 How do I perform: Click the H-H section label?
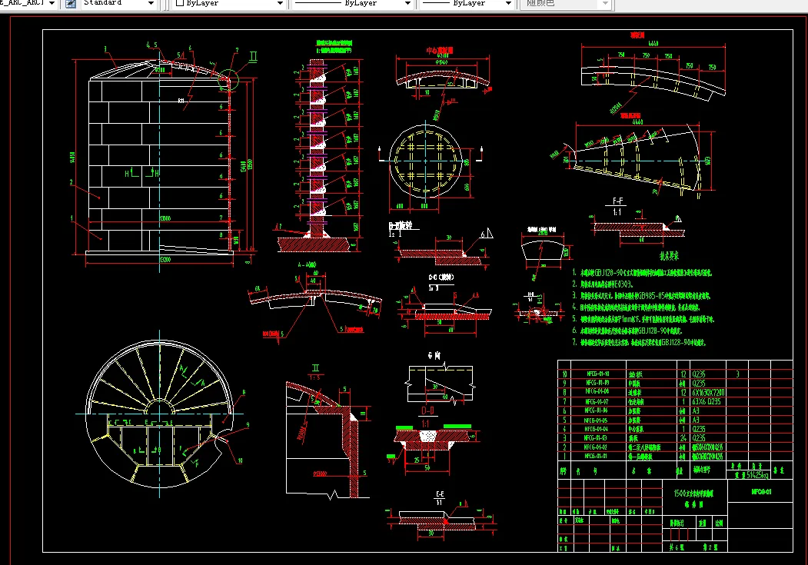(530, 294)
